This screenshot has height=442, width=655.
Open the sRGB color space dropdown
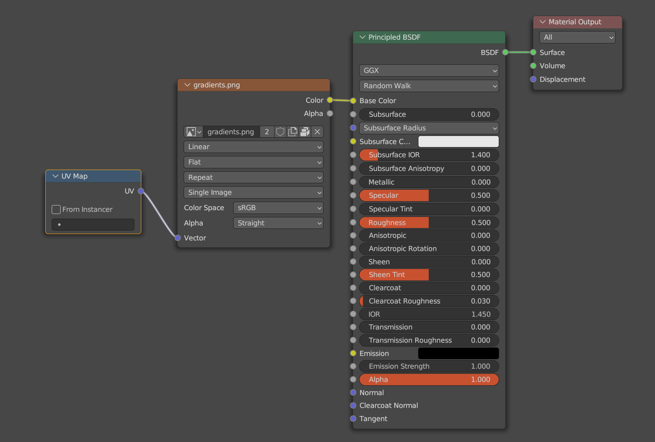click(x=278, y=208)
